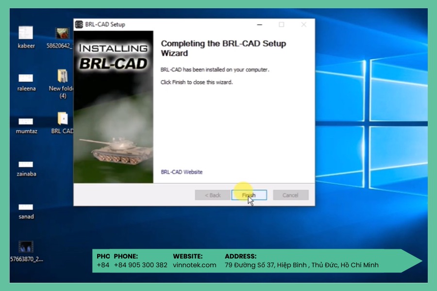This screenshot has width=437, height=291.
Task: Click the BRL-CAD Setup title bar icon
Action: point(79,25)
